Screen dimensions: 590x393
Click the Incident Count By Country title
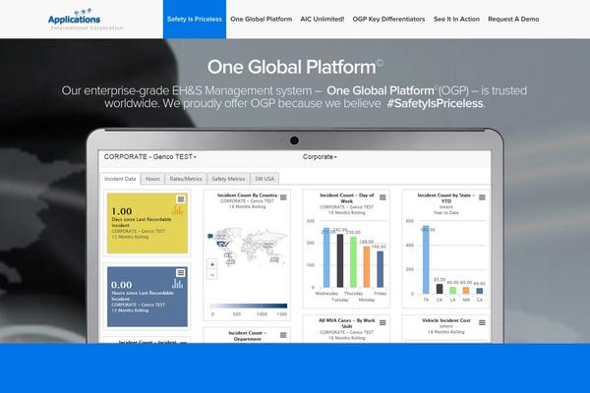pos(247,196)
